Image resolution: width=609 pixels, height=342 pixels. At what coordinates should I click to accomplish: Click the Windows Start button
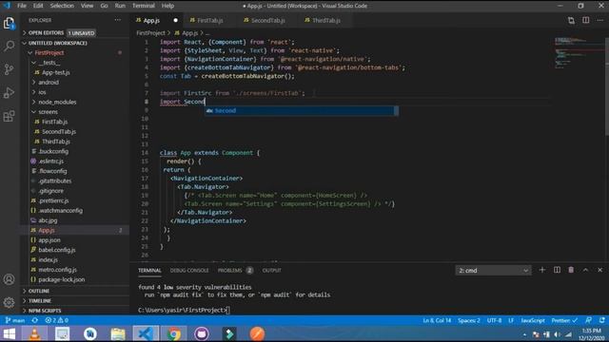(x=10, y=333)
